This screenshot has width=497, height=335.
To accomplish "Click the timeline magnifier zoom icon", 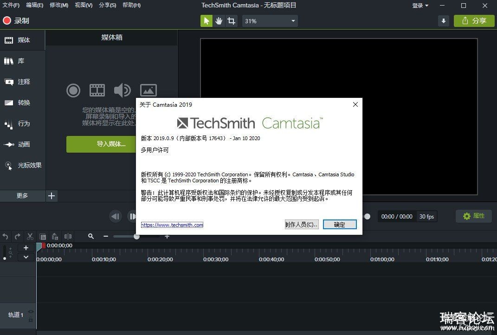I will 91,237.
